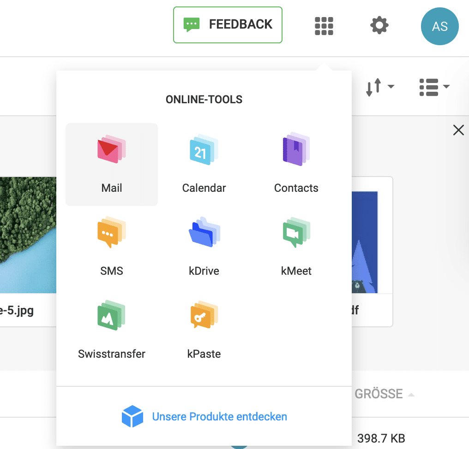Open the Mail app

pyautogui.click(x=112, y=164)
